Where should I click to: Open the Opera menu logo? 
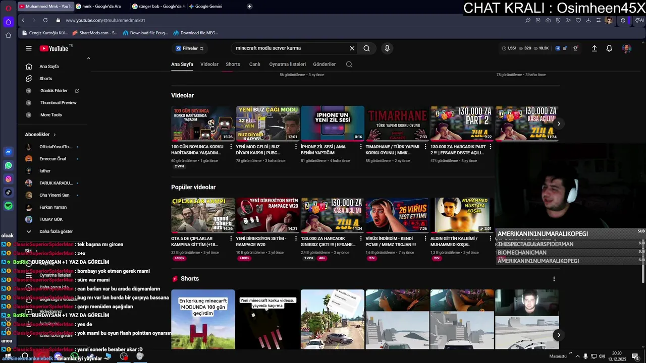[8, 8]
